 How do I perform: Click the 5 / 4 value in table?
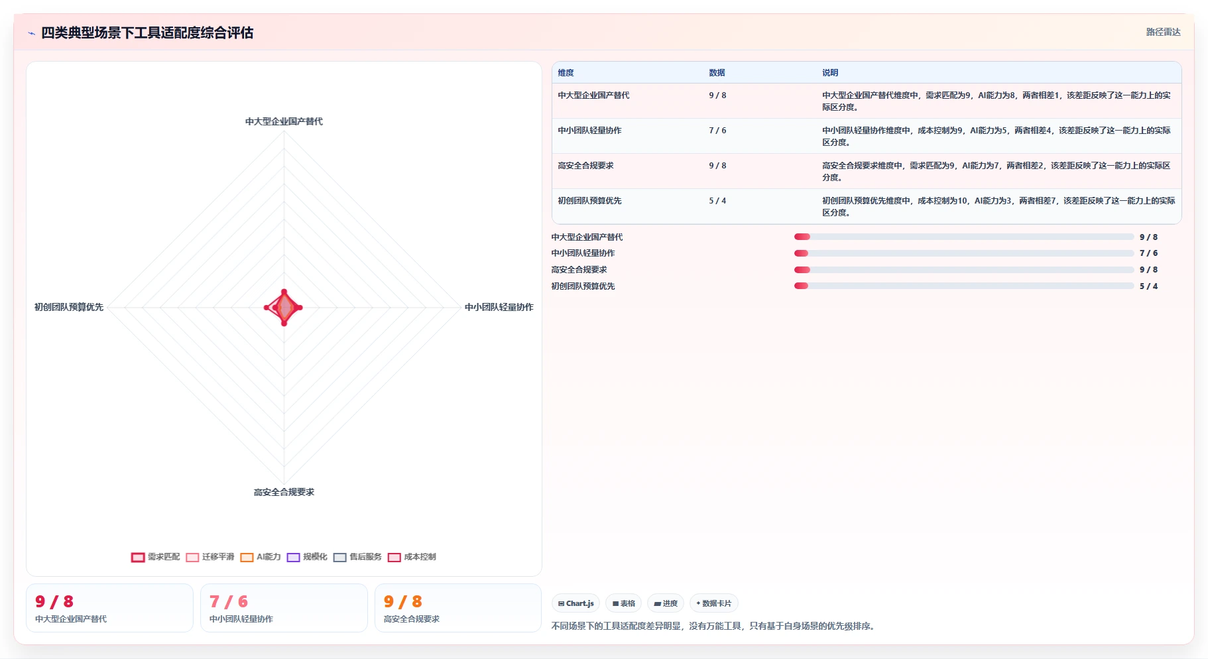[x=717, y=201]
